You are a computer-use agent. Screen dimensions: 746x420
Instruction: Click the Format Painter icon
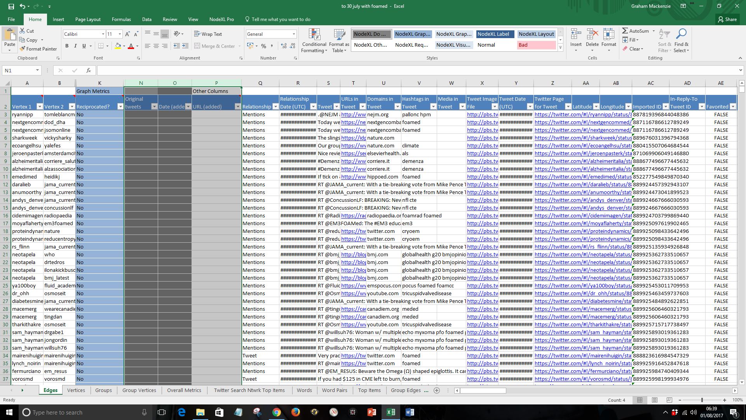[x=23, y=49]
